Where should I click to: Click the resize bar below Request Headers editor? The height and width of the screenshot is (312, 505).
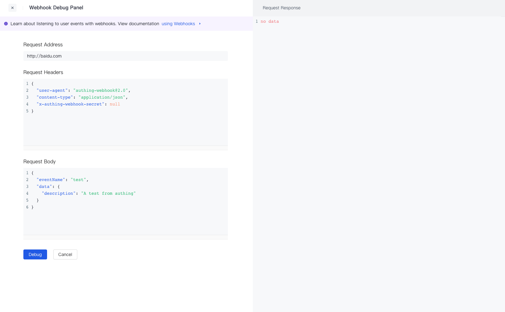coord(125,148)
